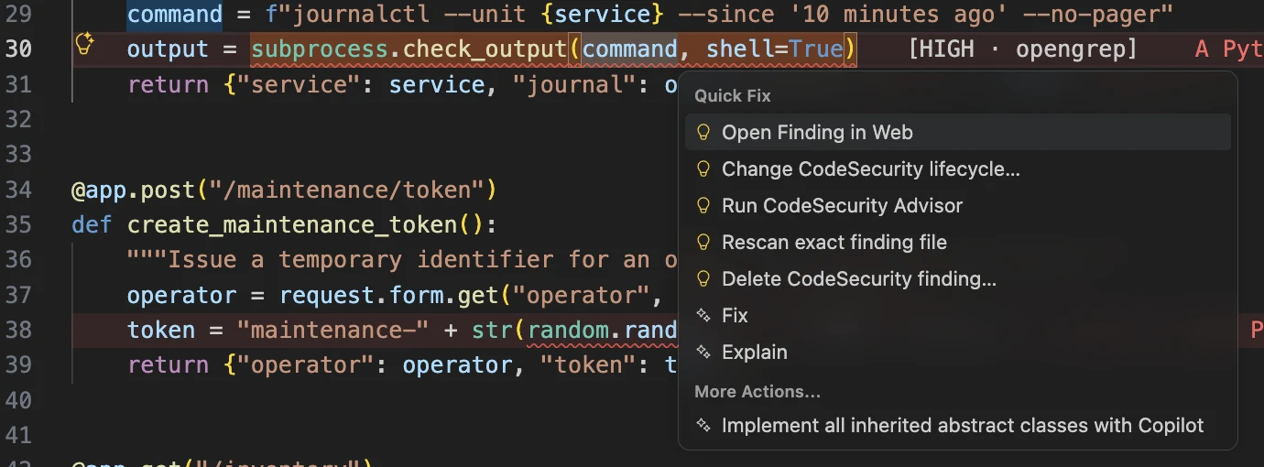Click sparkle icon beside Implement all inherited abstract classes

(x=703, y=425)
